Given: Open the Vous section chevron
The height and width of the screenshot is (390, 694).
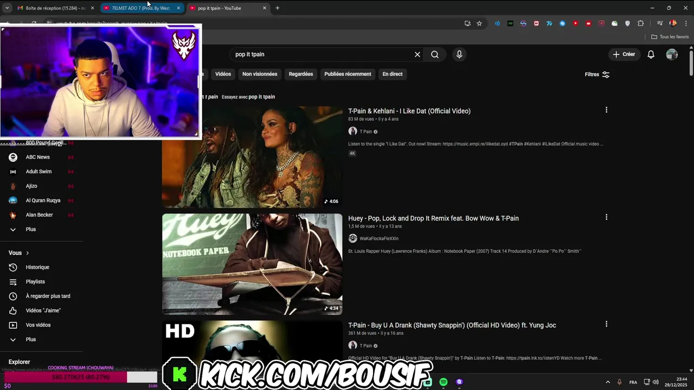Looking at the screenshot, I should coord(27,253).
